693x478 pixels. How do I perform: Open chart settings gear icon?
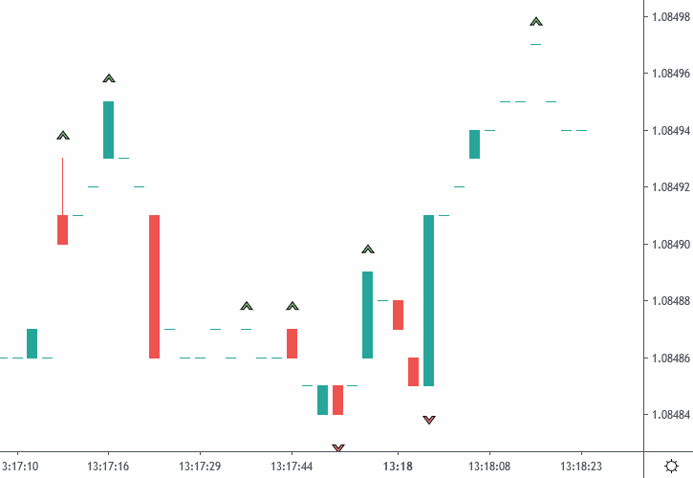point(671,466)
